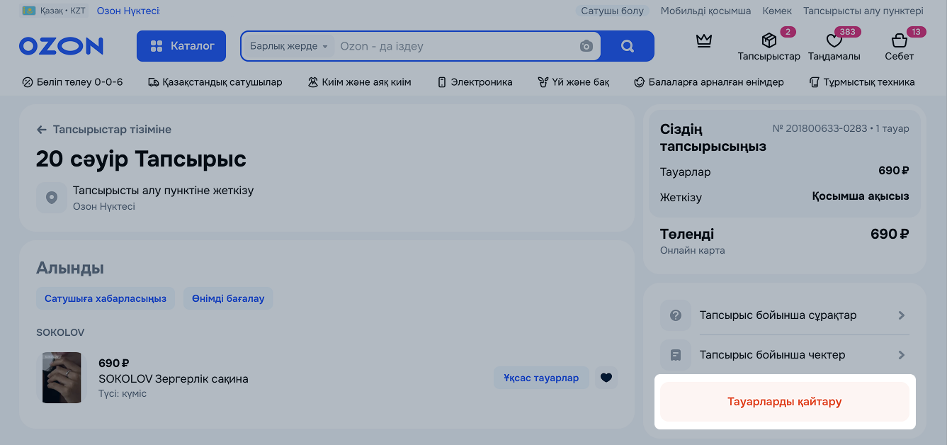Expand the Барлық жерде search scope dropdown
This screenshot has width=947, height=445.
[288, 46]
